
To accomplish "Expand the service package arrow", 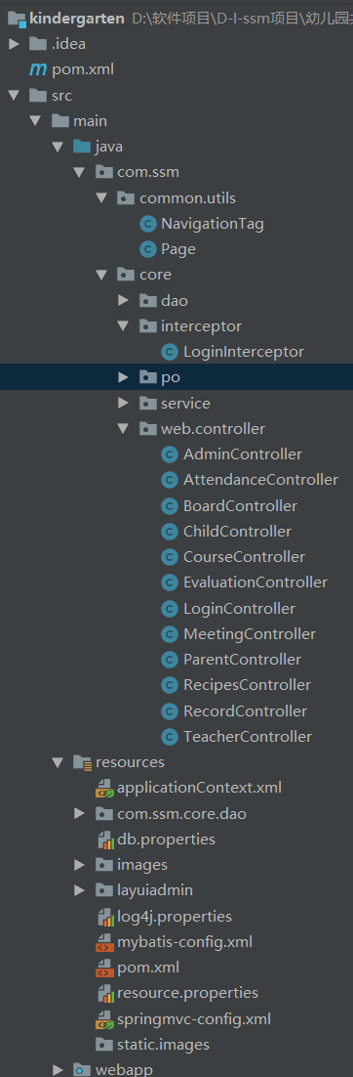I will pyautogui.click(x=123, y=404).
